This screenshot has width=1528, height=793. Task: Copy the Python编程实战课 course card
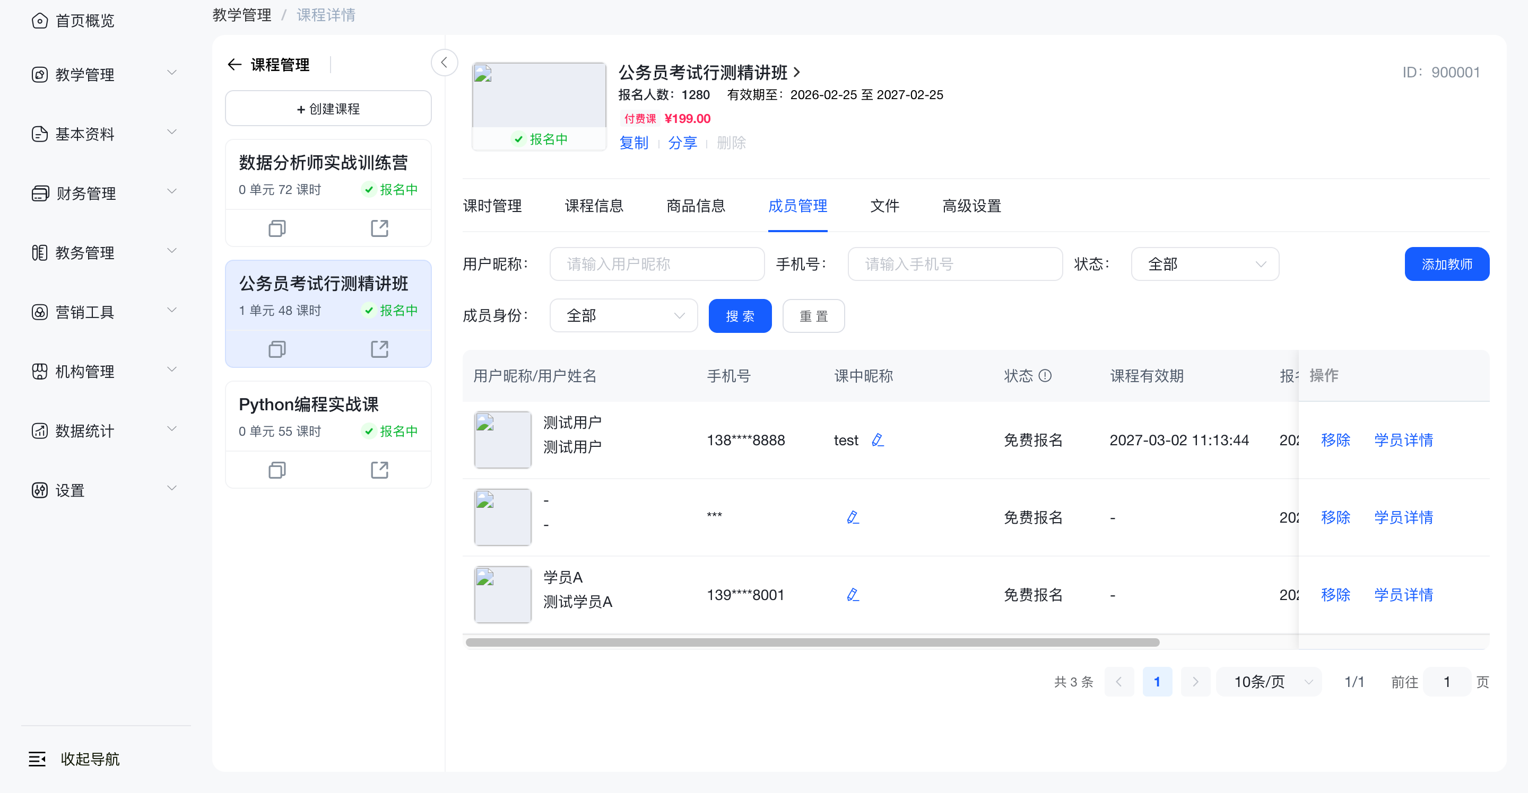click(277, 470)
